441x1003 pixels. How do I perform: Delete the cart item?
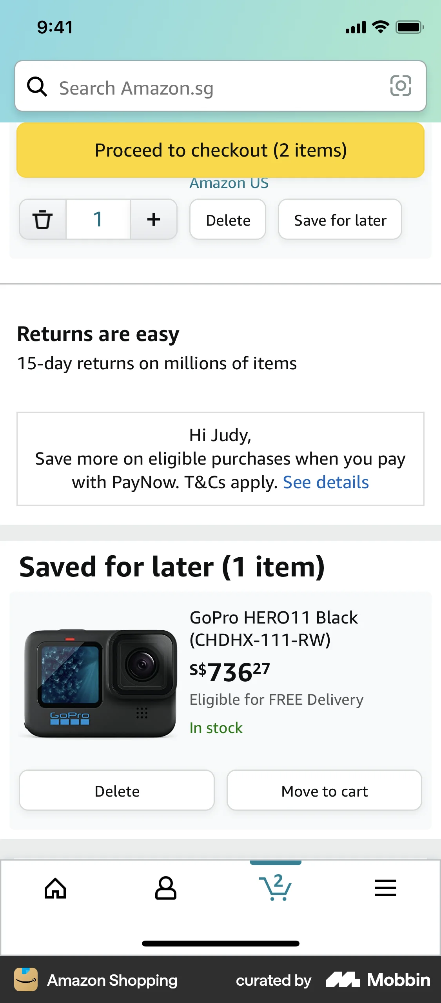tap(228, 219)
